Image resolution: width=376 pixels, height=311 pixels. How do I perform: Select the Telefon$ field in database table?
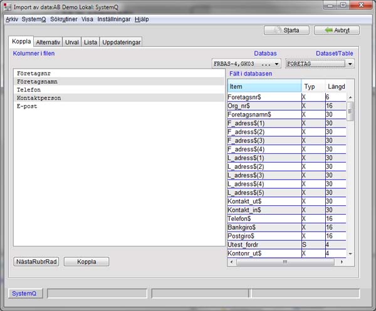[263, 219]
